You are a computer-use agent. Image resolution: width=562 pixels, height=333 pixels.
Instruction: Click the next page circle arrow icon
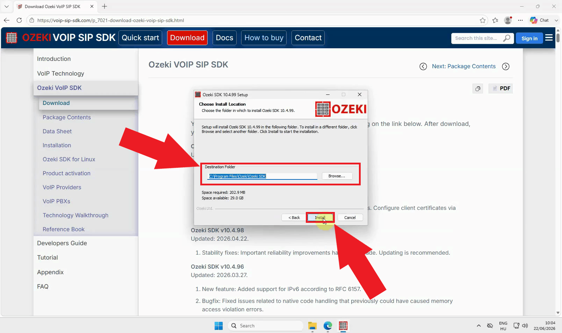tap(506, 66)
